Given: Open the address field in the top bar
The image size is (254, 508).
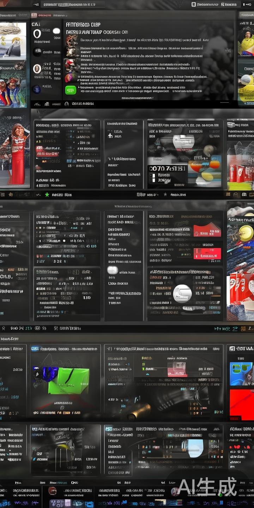Looking at the screenshot, I should [x=73, y=5].
